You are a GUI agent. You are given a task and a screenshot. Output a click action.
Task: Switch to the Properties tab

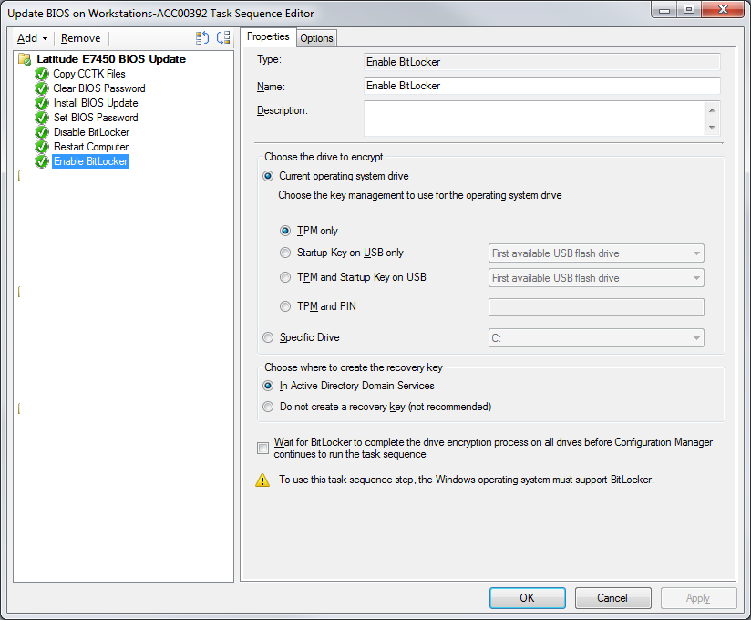tap(268, 36)
